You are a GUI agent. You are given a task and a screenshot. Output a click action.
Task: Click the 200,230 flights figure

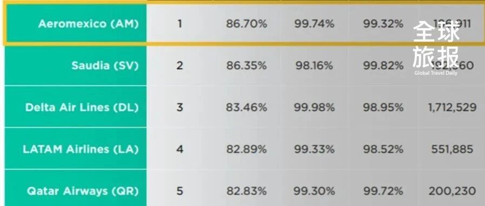[452, 191]
